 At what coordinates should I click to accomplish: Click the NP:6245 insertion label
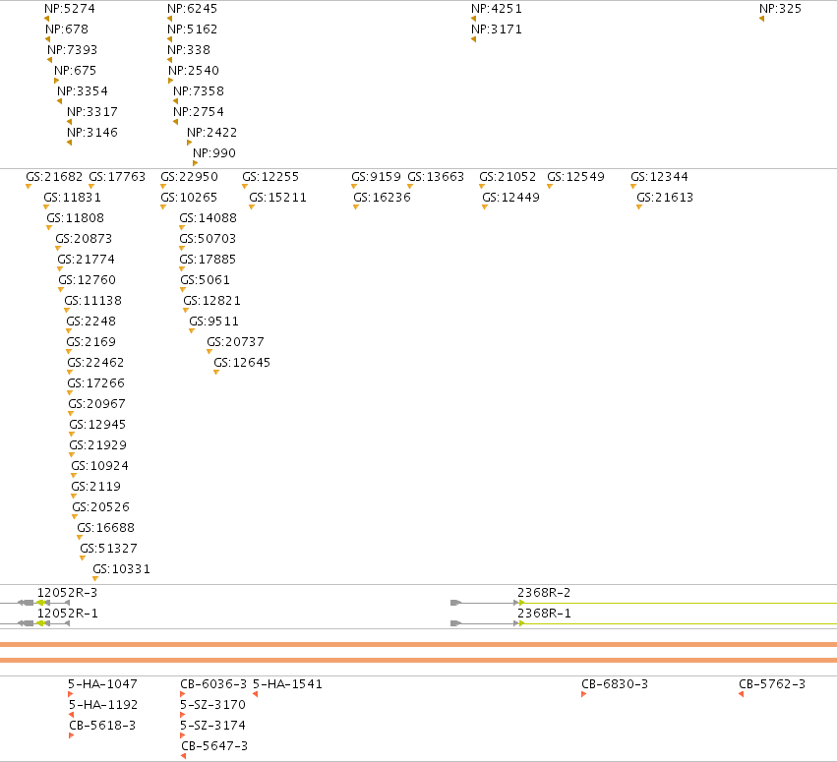coord(192,9)
